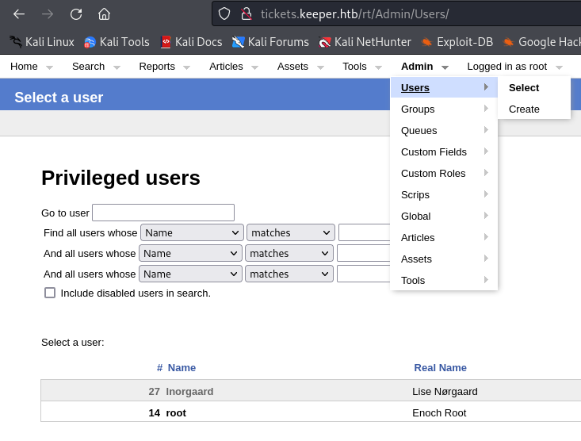The height and width of the screenshot is (441, 581).
Task: Select Custom Fields in Admin dropdown
Action: pos(444,152)
